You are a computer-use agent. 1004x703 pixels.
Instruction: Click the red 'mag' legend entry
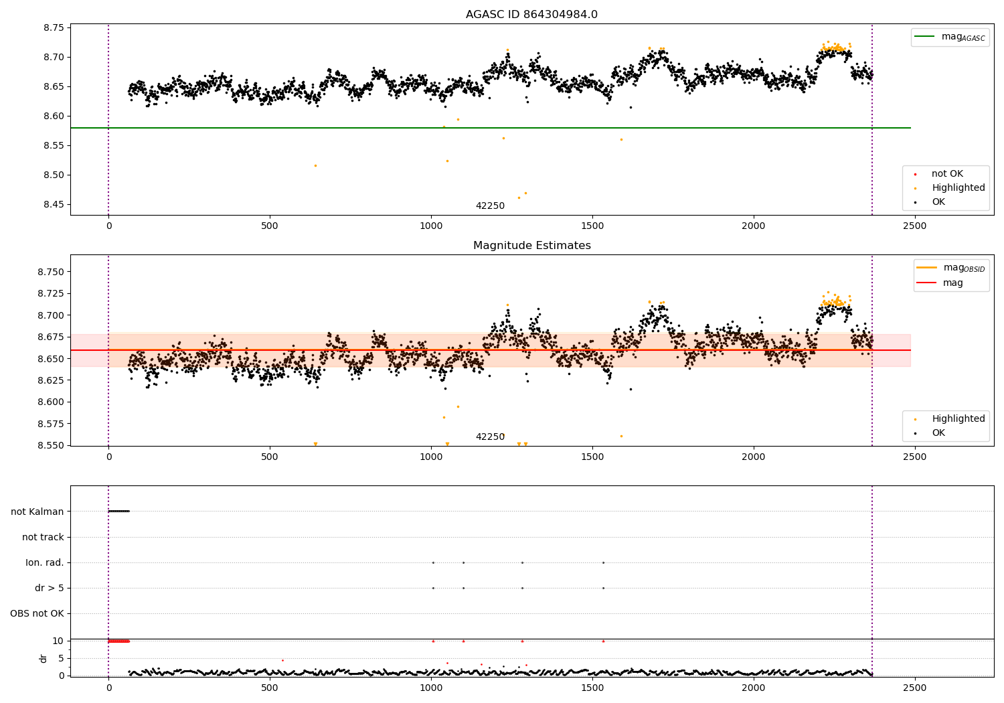(940, 283)
